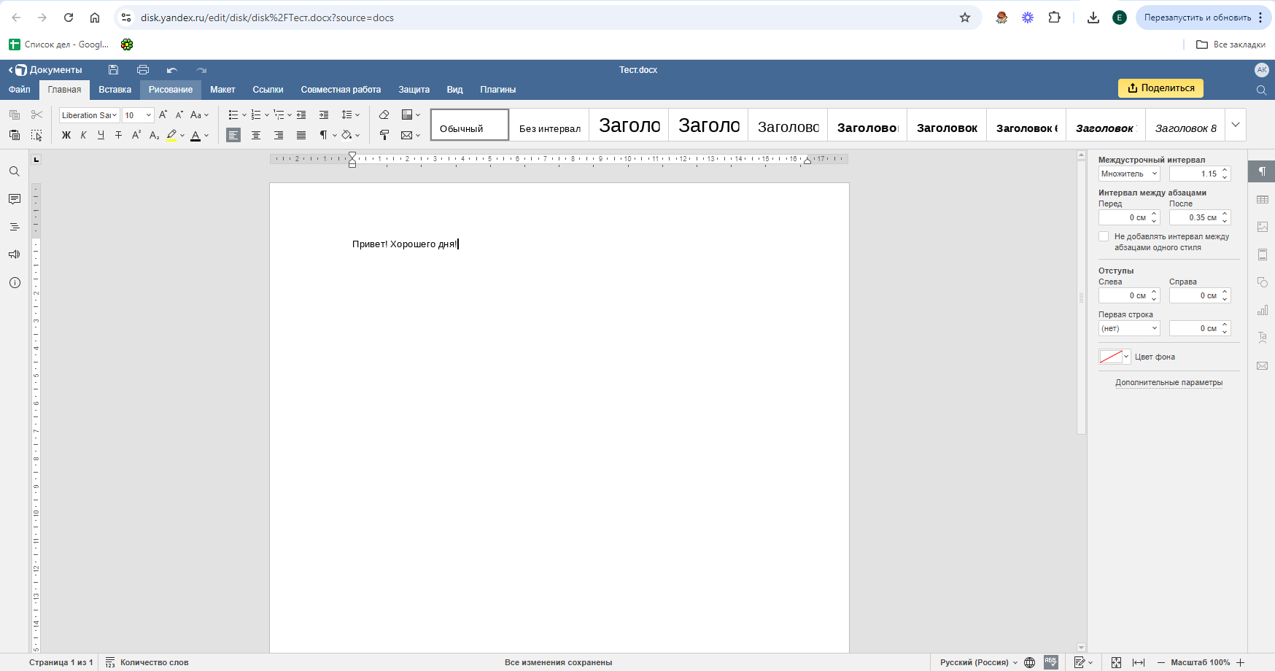Click the Print icon in the header
Viewport: 1275px width, 671px height.
click(143, 70)
